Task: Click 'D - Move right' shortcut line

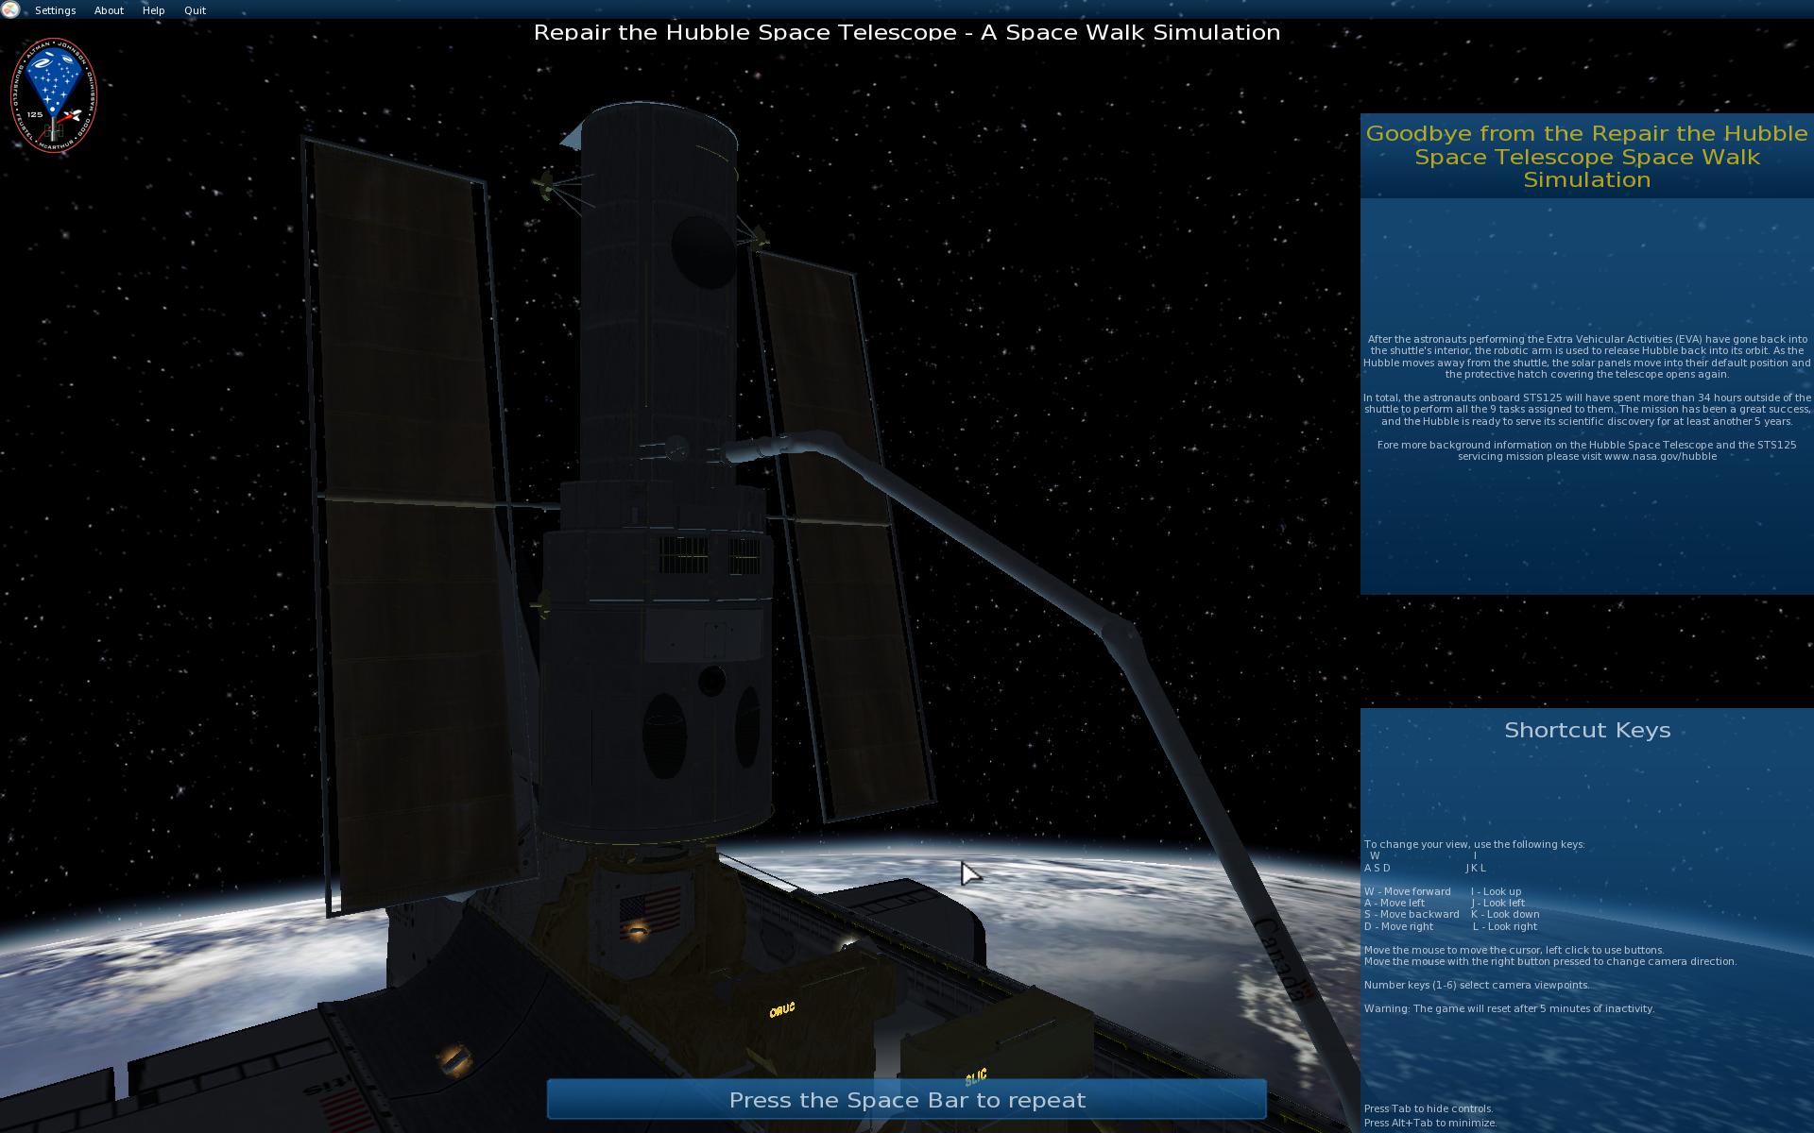Action: pos(1398,926)
